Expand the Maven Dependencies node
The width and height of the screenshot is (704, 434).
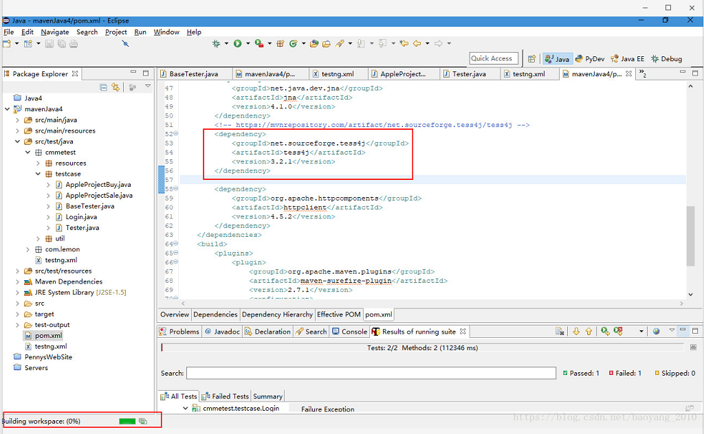[x=17, y=282]
